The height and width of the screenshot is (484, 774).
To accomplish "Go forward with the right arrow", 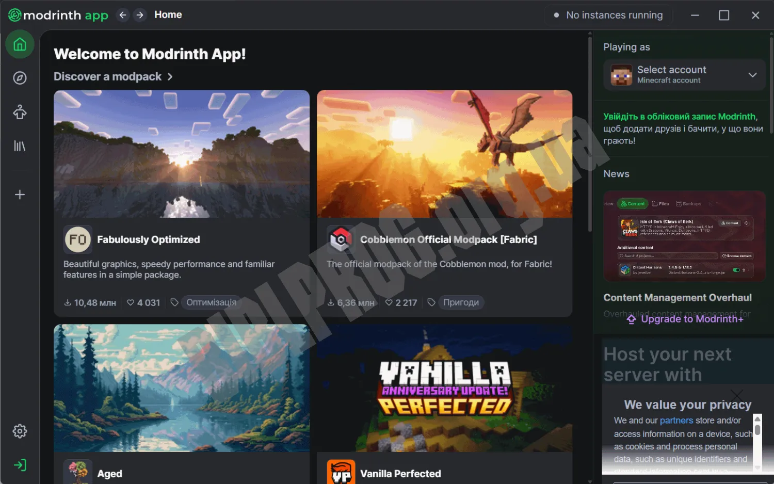I will click(x=140, y=15).
